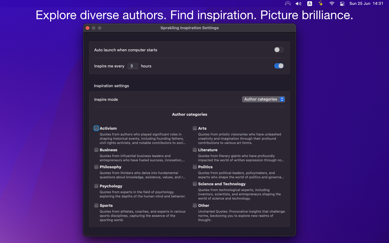
Task: Open Control Center in menu bar
Action: 342,4
